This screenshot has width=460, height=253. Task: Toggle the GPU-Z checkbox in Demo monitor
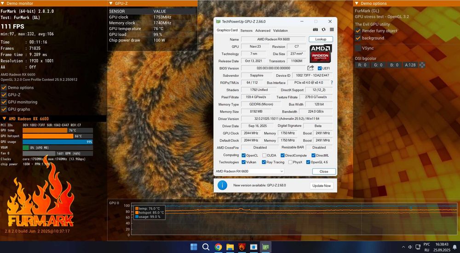(x=4, y=95)
